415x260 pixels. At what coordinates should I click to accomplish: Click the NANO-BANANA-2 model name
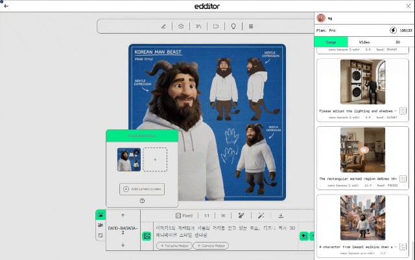point(123,230)
